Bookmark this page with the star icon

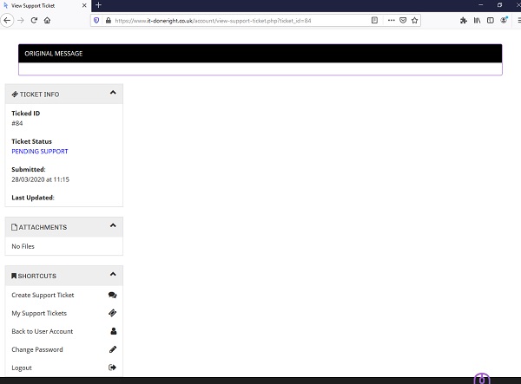click(x=414, y=21)
